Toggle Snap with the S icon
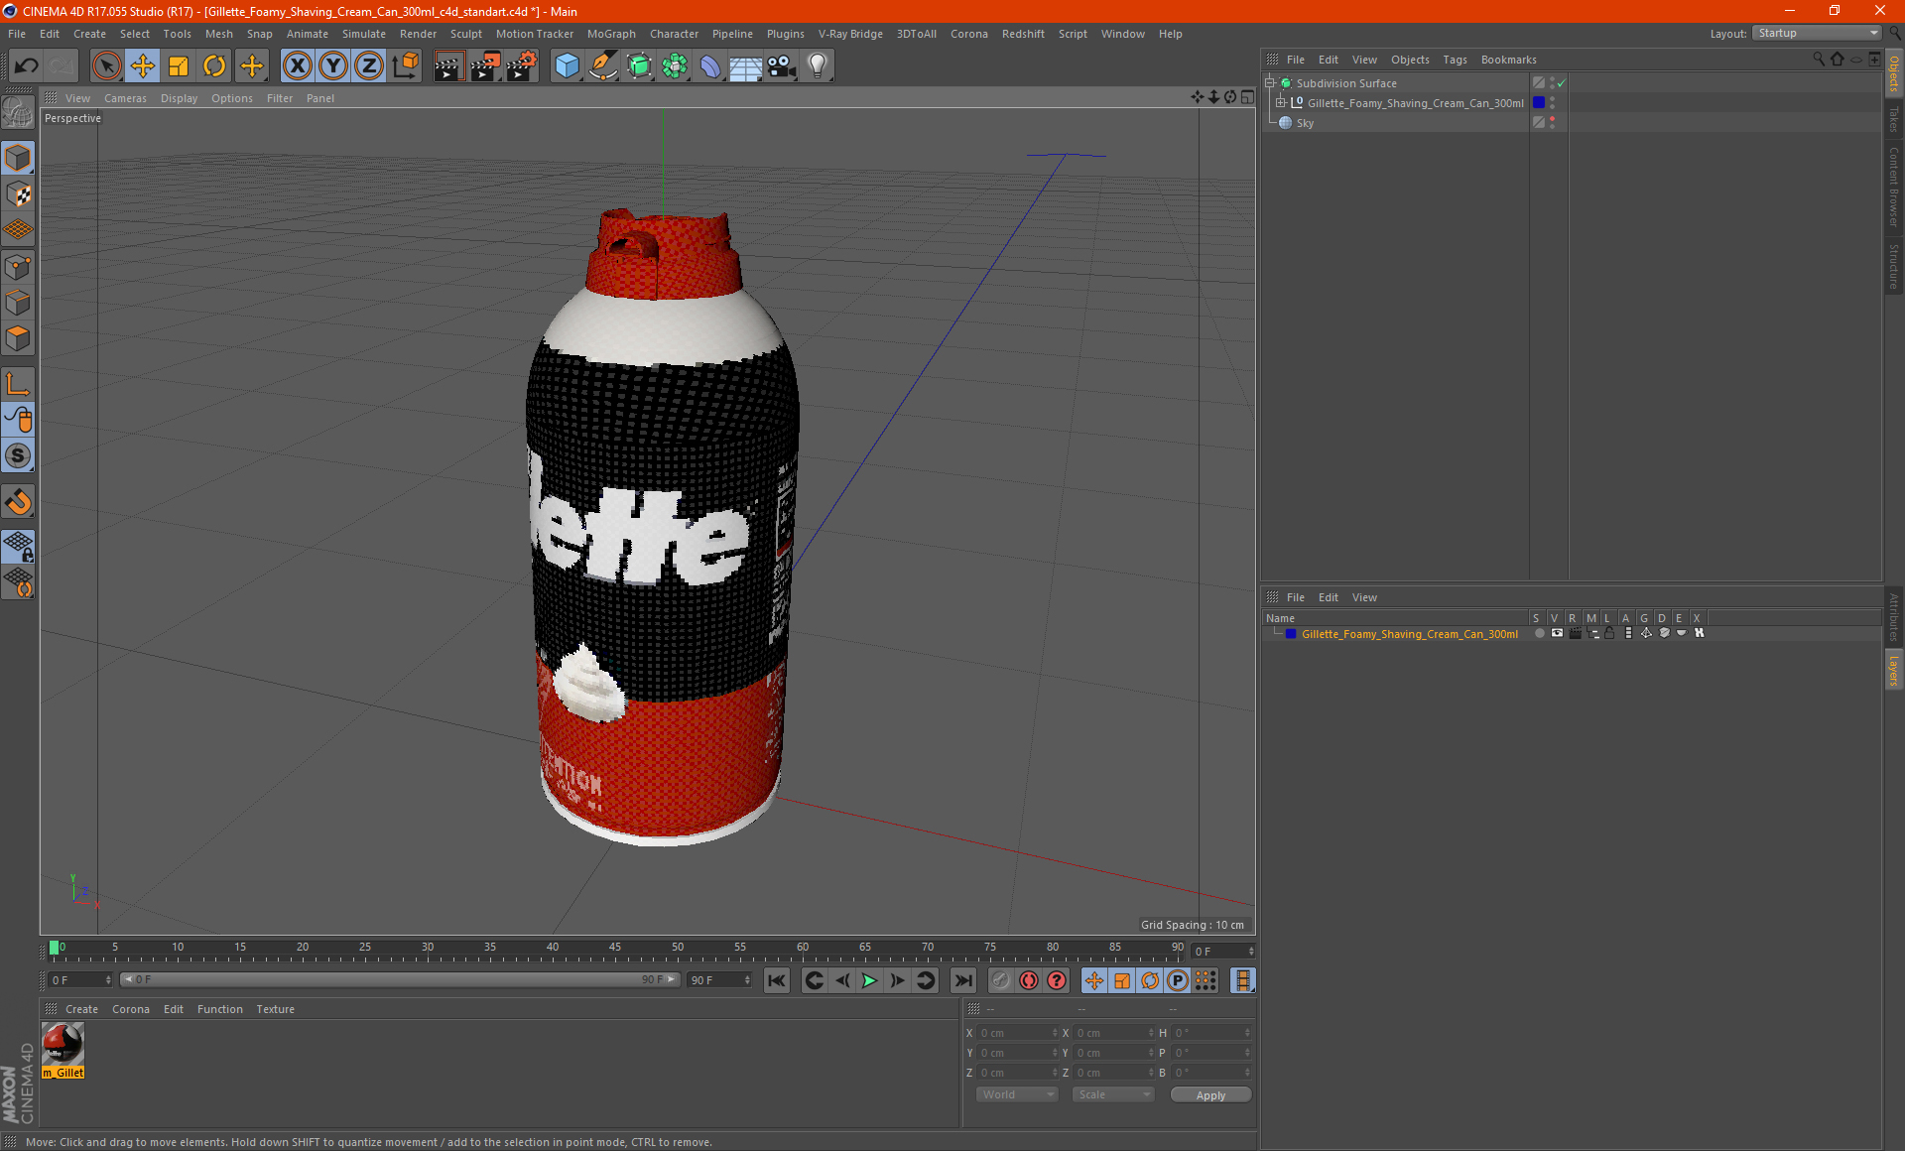 coord(18,455)
